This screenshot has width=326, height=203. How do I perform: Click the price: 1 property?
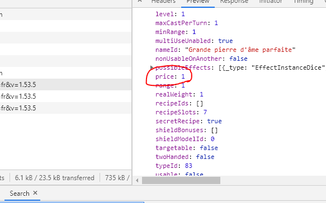coord(170,76)
